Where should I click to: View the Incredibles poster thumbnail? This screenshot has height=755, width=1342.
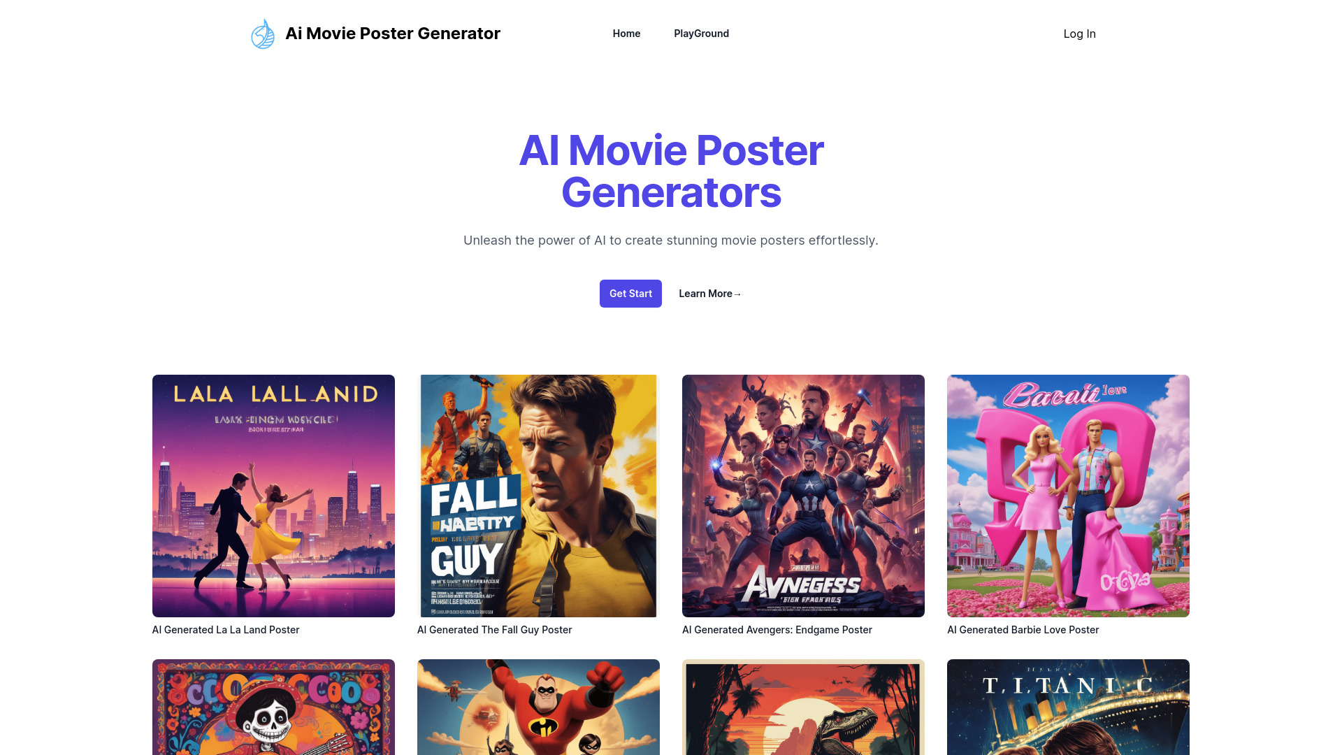tap(538, 707)
